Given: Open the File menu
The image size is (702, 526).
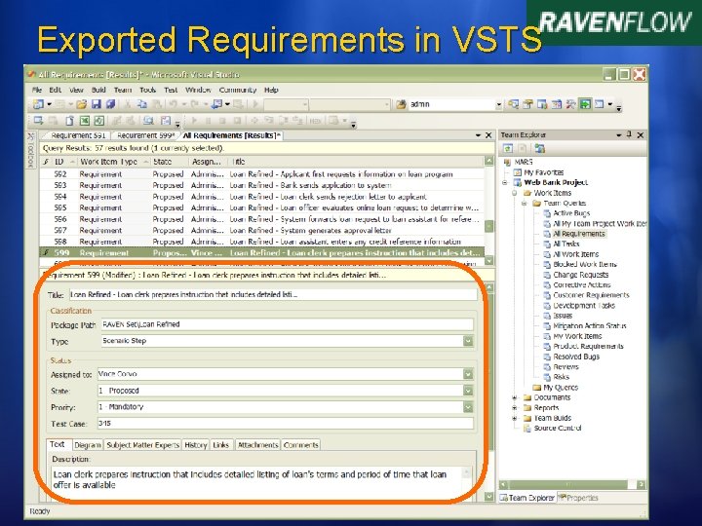Looking at the screenshot, I should pyautogui.click(x=37, y=90).
